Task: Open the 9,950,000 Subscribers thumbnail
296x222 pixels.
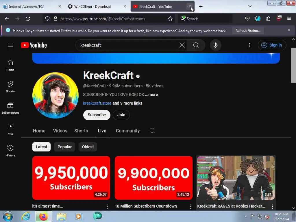Action: [71, 178]
